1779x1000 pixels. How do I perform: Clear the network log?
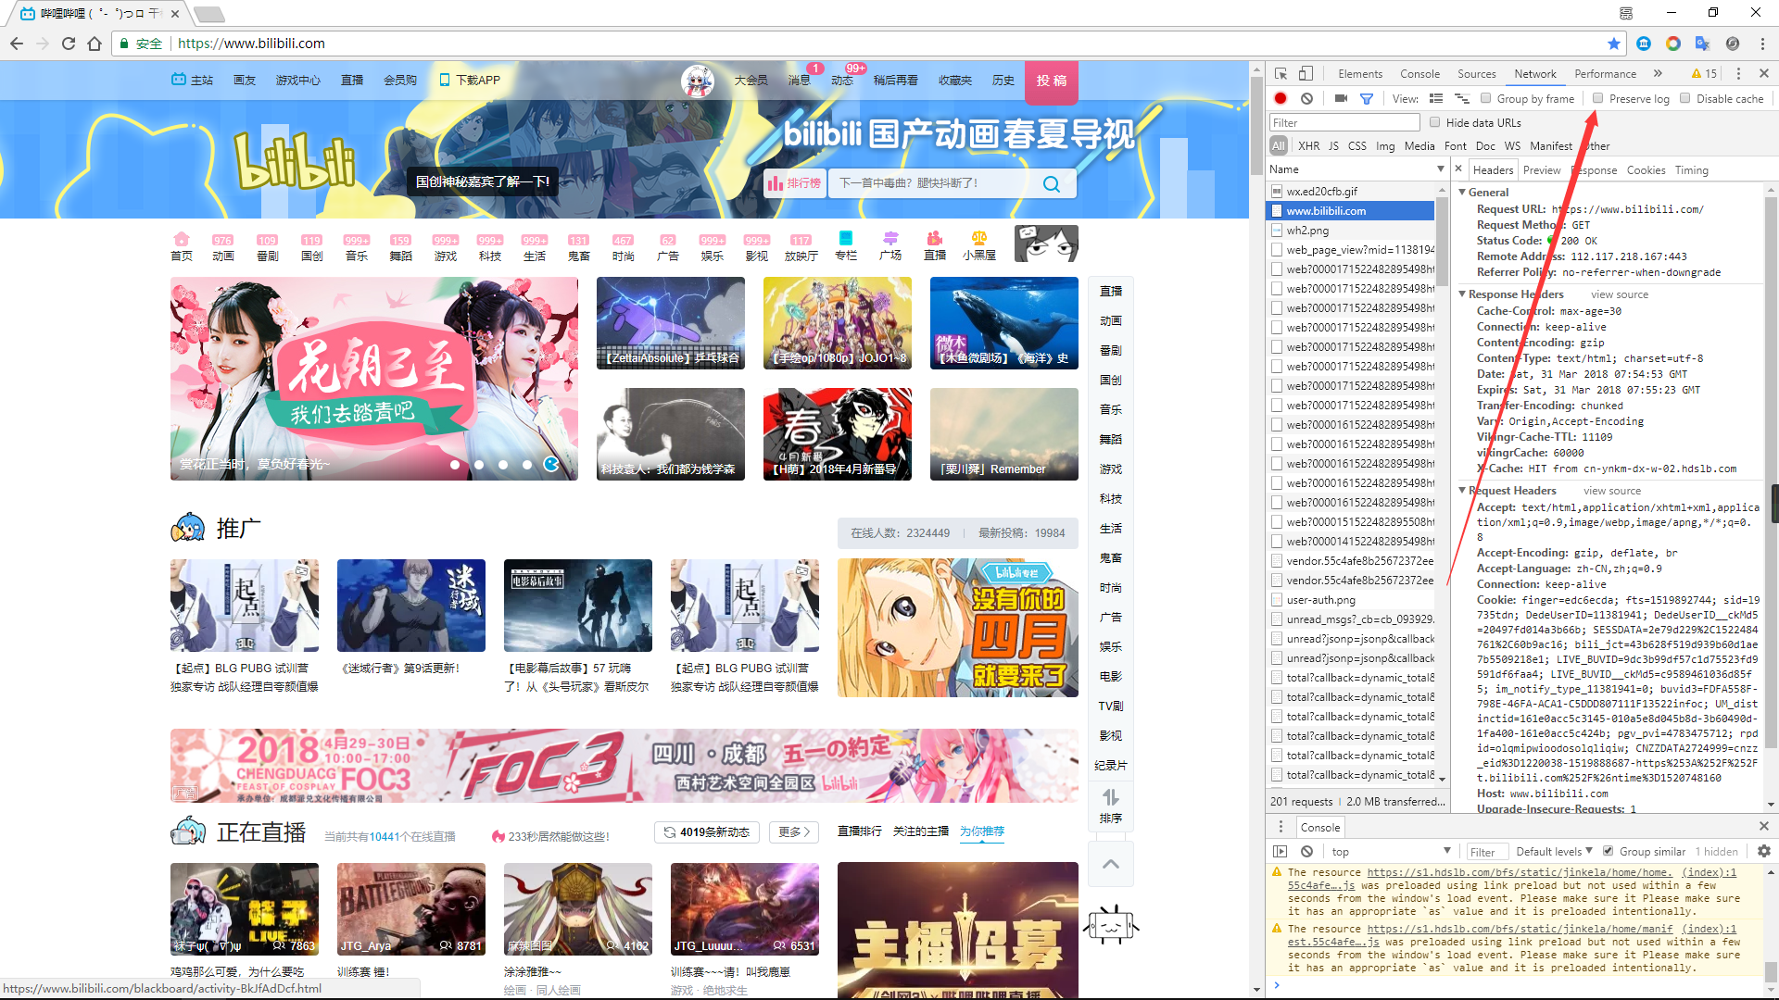[x=1306, y=99]
